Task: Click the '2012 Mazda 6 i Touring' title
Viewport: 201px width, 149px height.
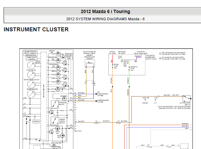Action: (x=105, y=11)
